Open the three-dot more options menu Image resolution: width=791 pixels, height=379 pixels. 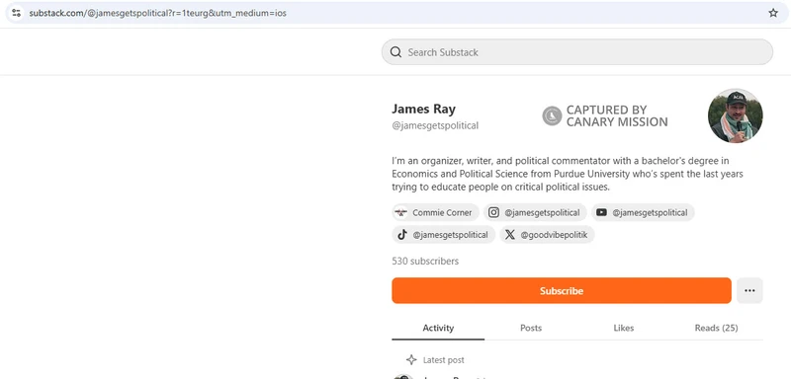pos(749,291)
